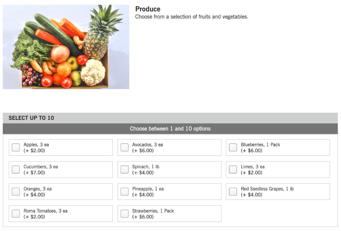
Task: Check the Strawberries, 1 Pack box
Action: (x=124, y=214)
